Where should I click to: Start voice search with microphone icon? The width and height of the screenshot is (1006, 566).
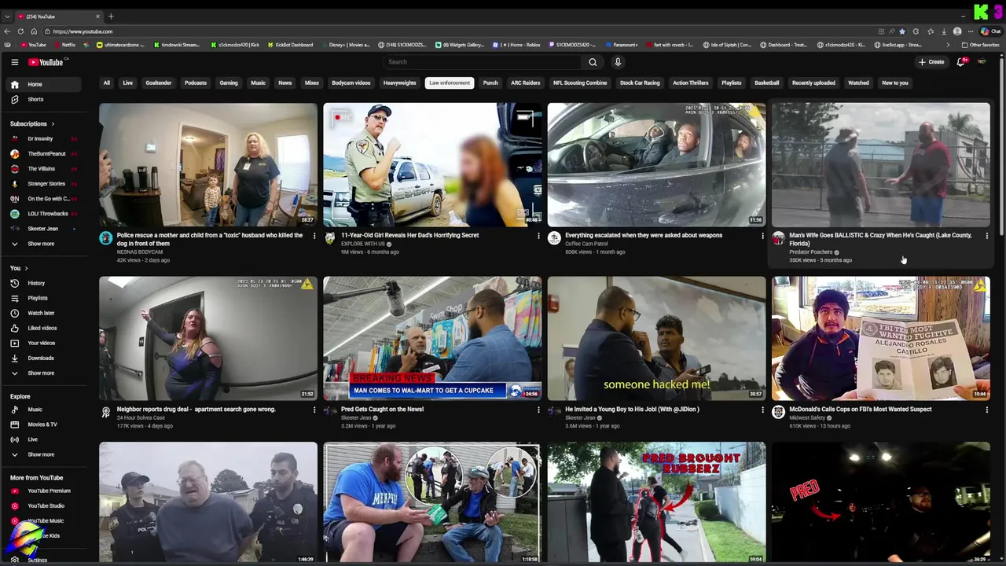pos(618,62)
